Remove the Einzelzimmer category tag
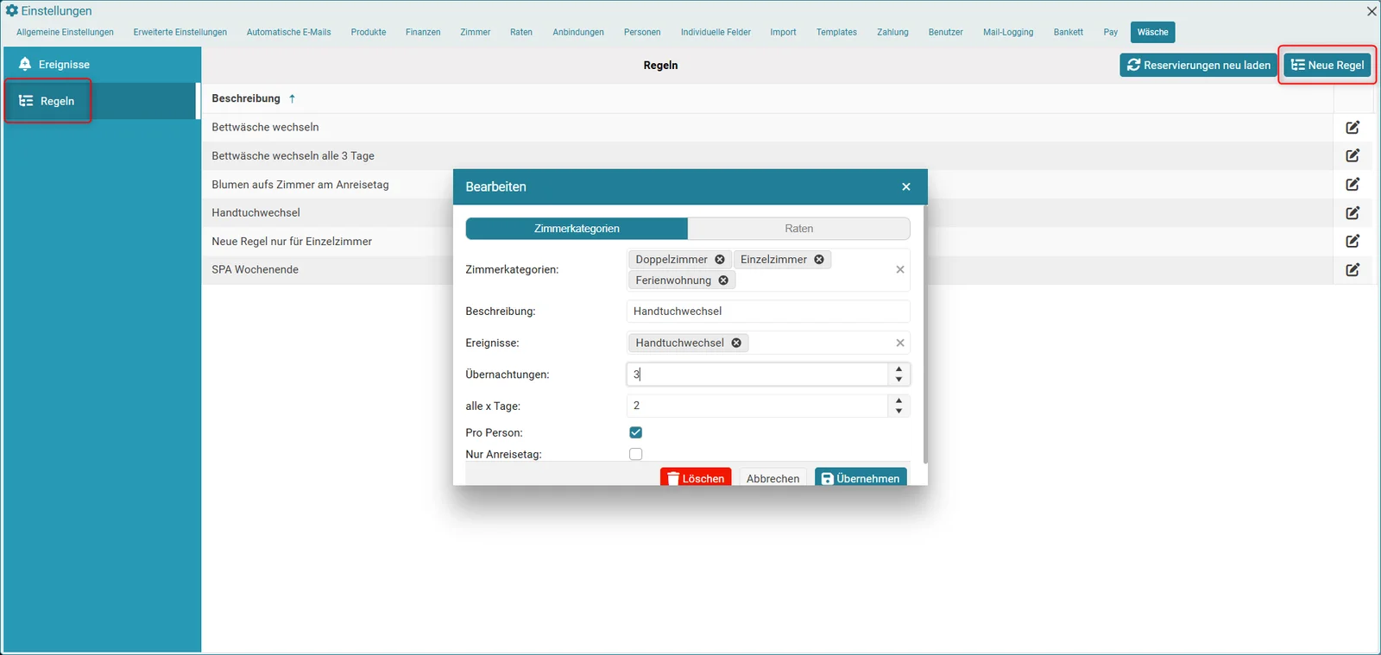The width and height of the screenshot is (1381, 655). (x=819, y=260)
